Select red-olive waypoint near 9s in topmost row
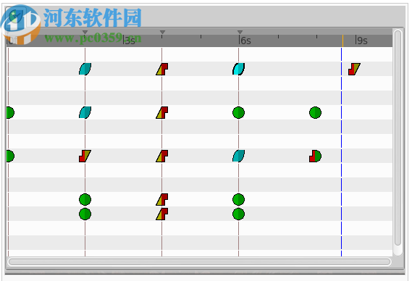The height and width of the screenshot is (281, 412). [354, 69]
